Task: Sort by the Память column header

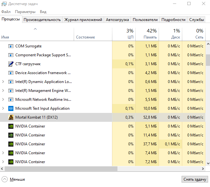Action: click(x=147, y=34)
